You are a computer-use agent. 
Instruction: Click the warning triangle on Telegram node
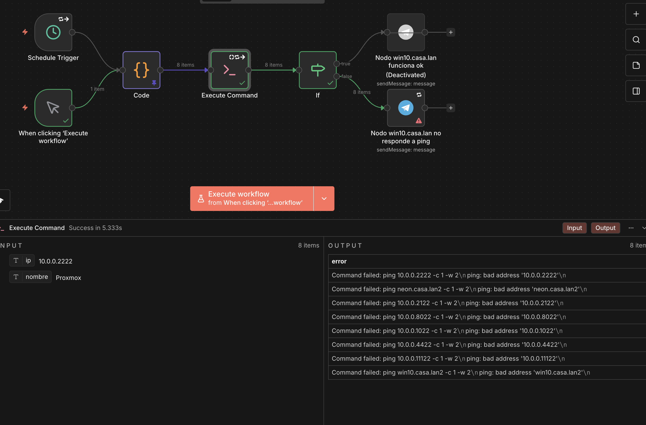point(419,121)
